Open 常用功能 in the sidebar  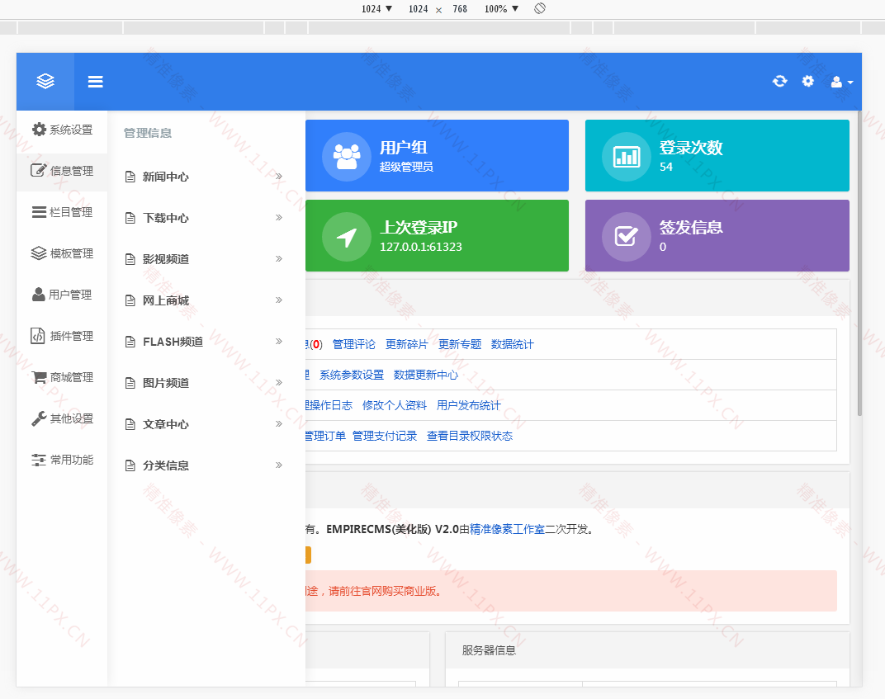tap(62, 460)
